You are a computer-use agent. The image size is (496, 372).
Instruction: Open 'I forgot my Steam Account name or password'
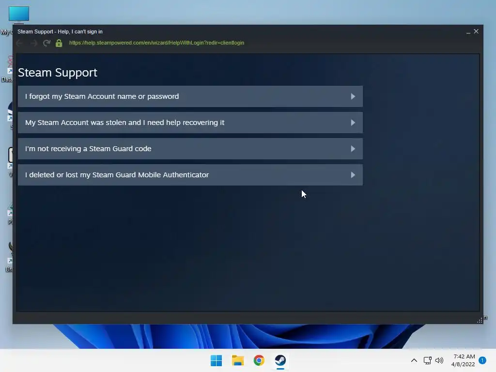[190, 96]
